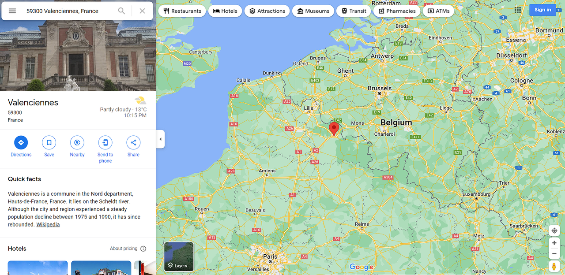565x275 pixels.
Task: Click the Cologne city label
Action: pos(522,81)
